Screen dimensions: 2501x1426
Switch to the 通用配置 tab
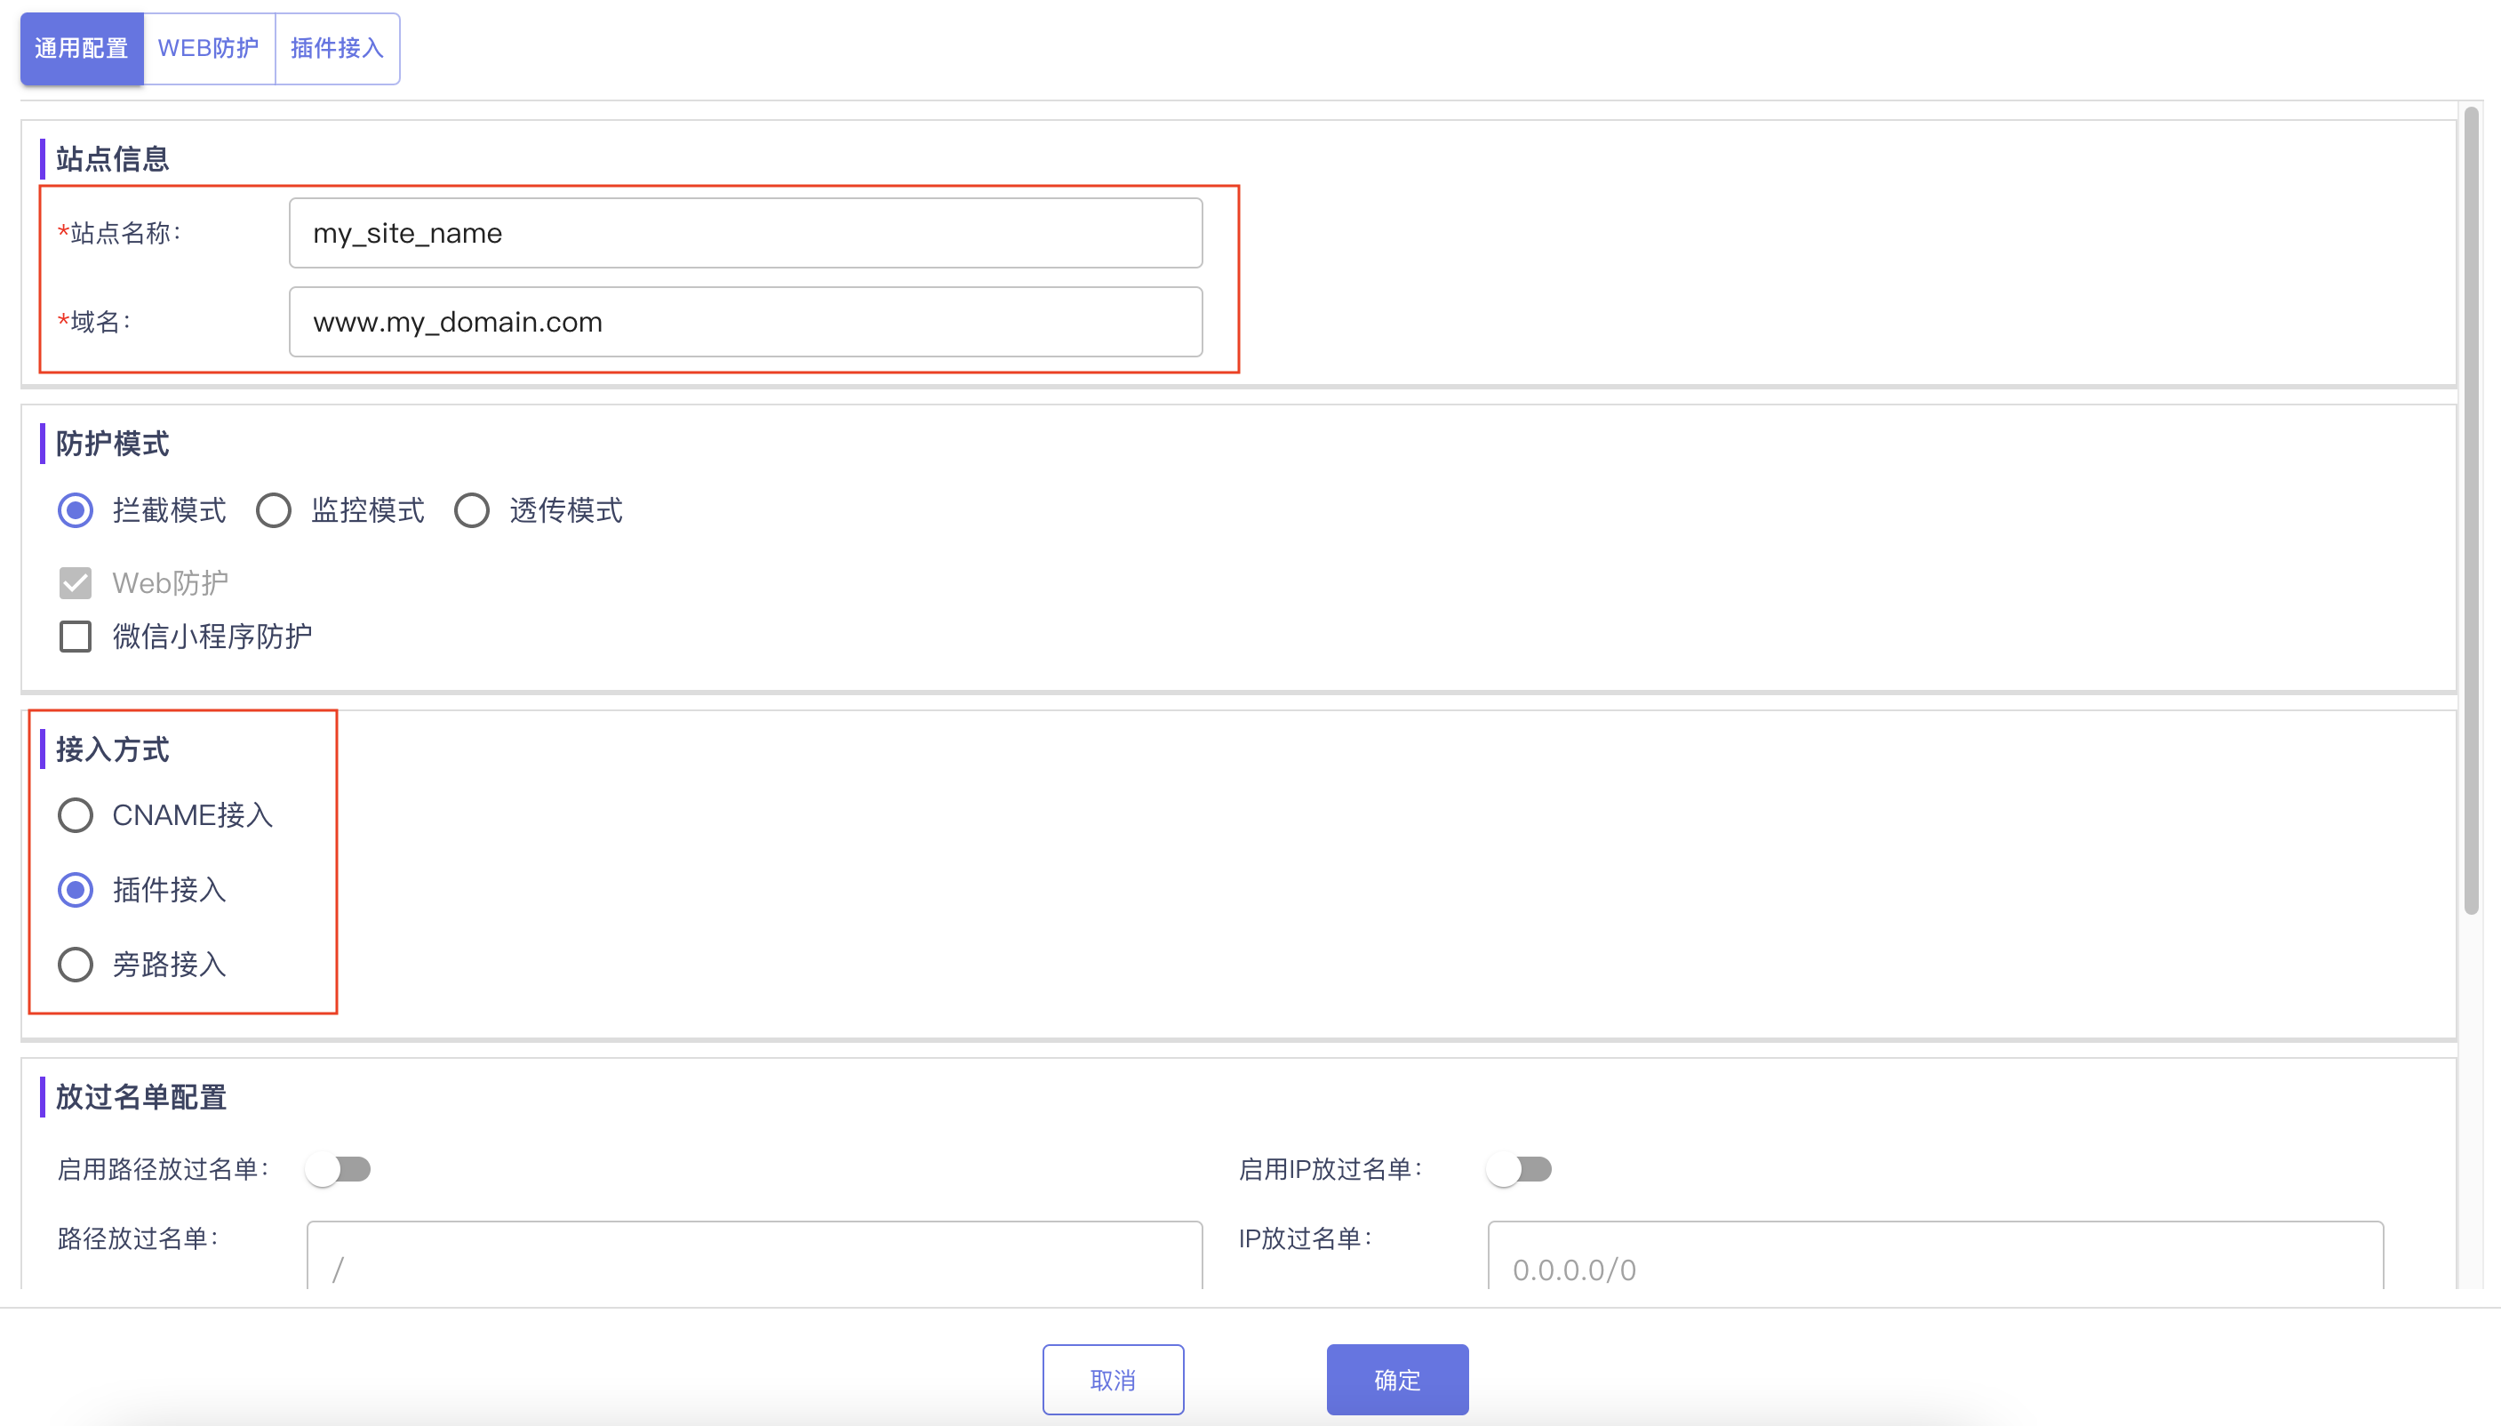click(81, 48)
